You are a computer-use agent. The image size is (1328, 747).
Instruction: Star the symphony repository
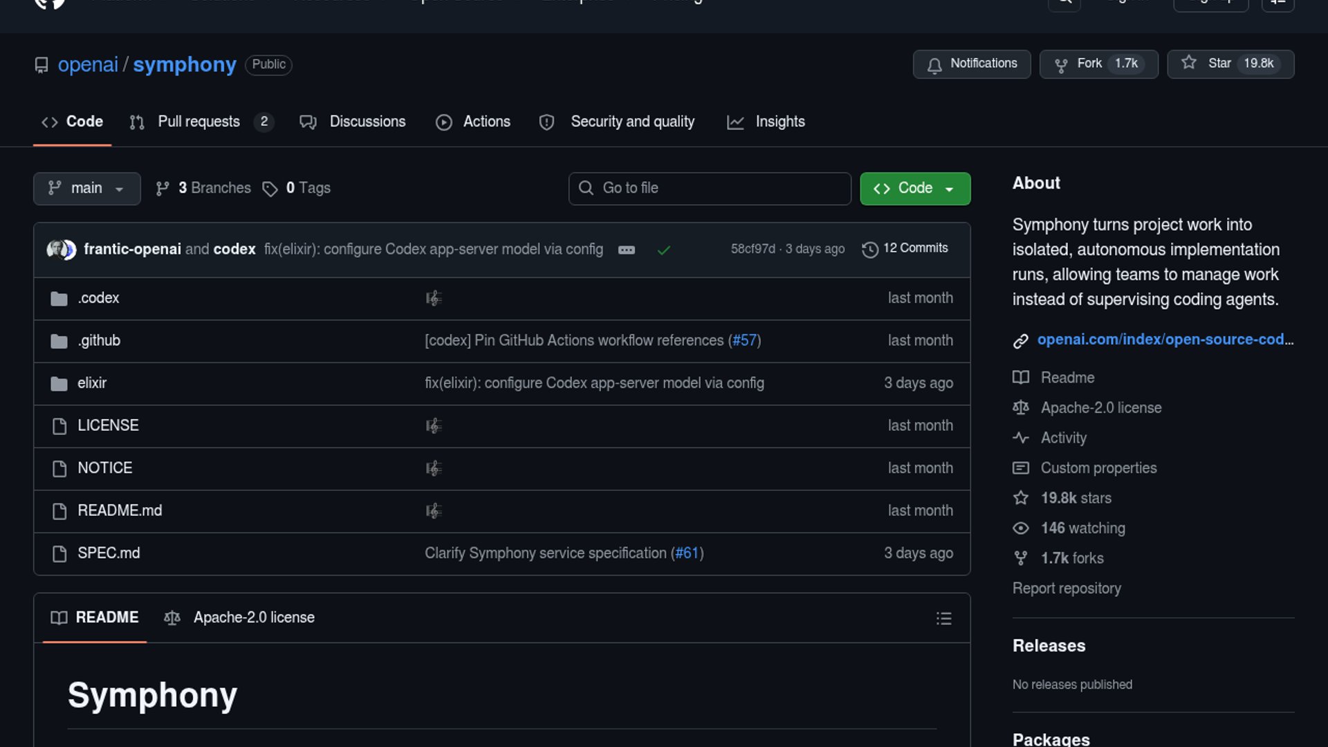1230,64
